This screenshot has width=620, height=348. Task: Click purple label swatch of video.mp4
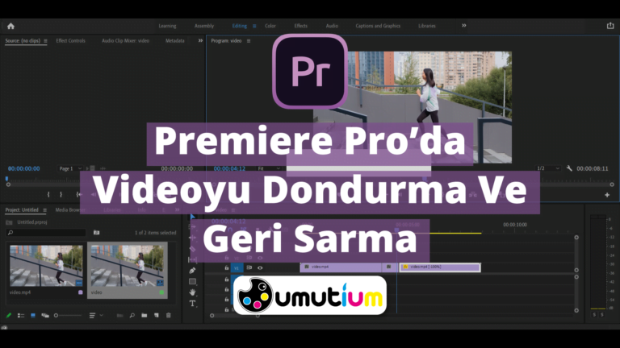point(80,292)
